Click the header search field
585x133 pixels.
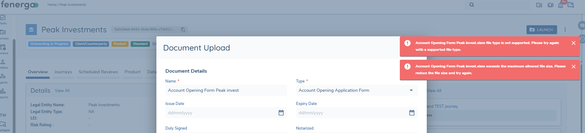pos(498,5)
